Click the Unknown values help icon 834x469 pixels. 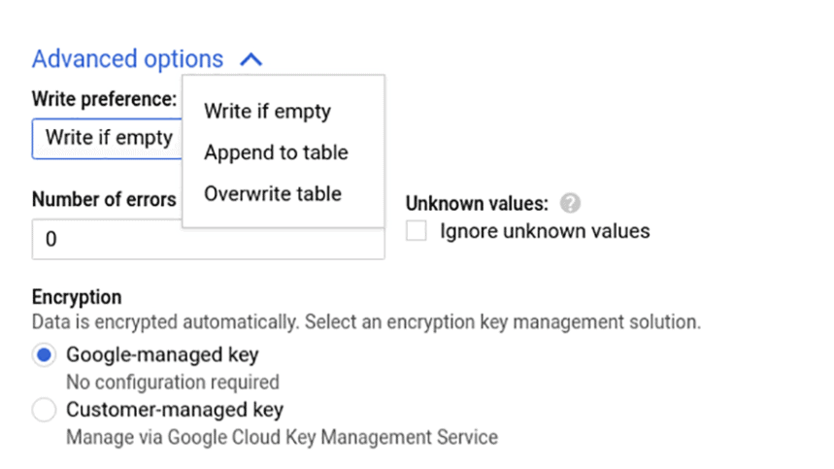571,204
